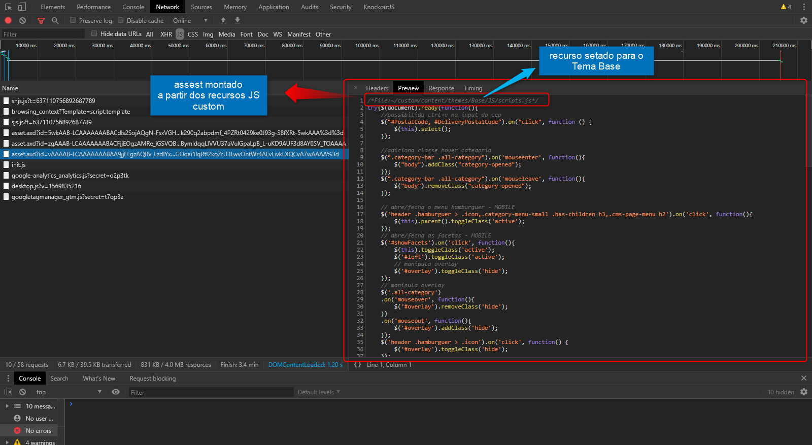Open the Default levels dropdown
This screenshot has width=812, height=445.
click(x=319, y=392)
